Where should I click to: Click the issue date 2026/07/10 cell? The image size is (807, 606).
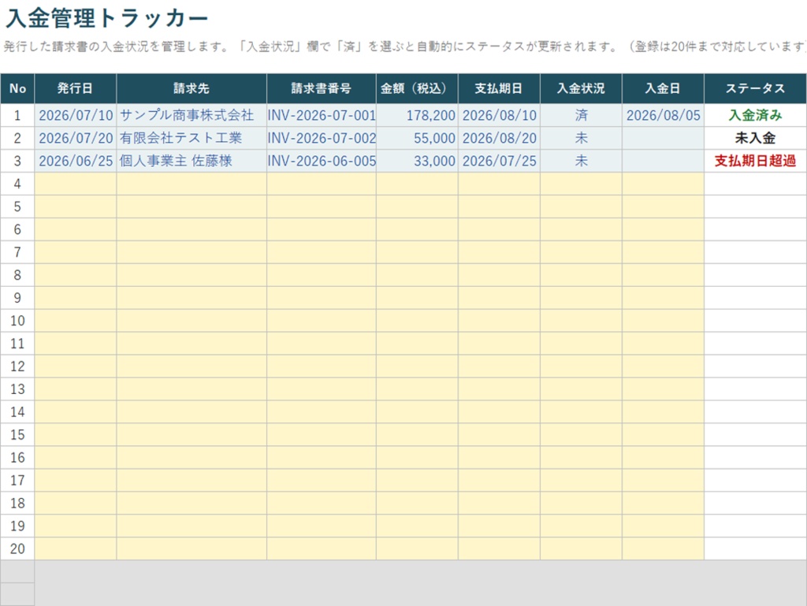(75, 115)
